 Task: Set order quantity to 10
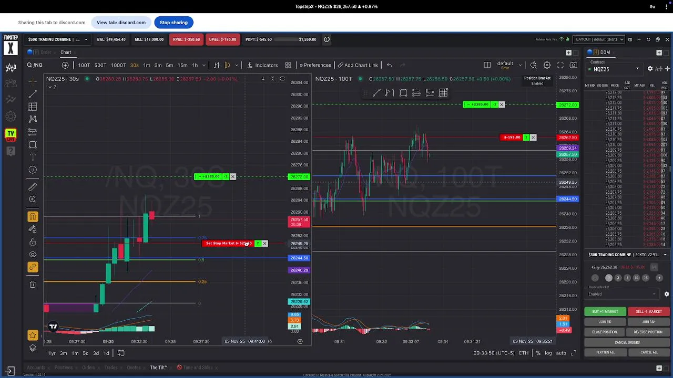pos(636,278)
